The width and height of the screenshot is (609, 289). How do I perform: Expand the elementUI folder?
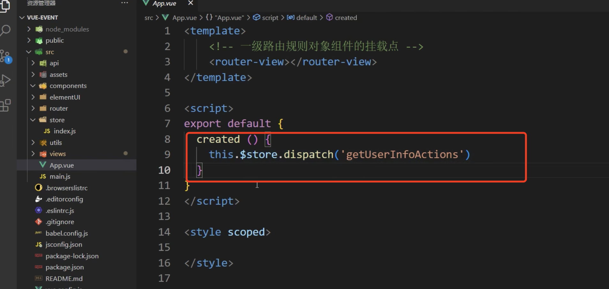[x=33, y=97]
